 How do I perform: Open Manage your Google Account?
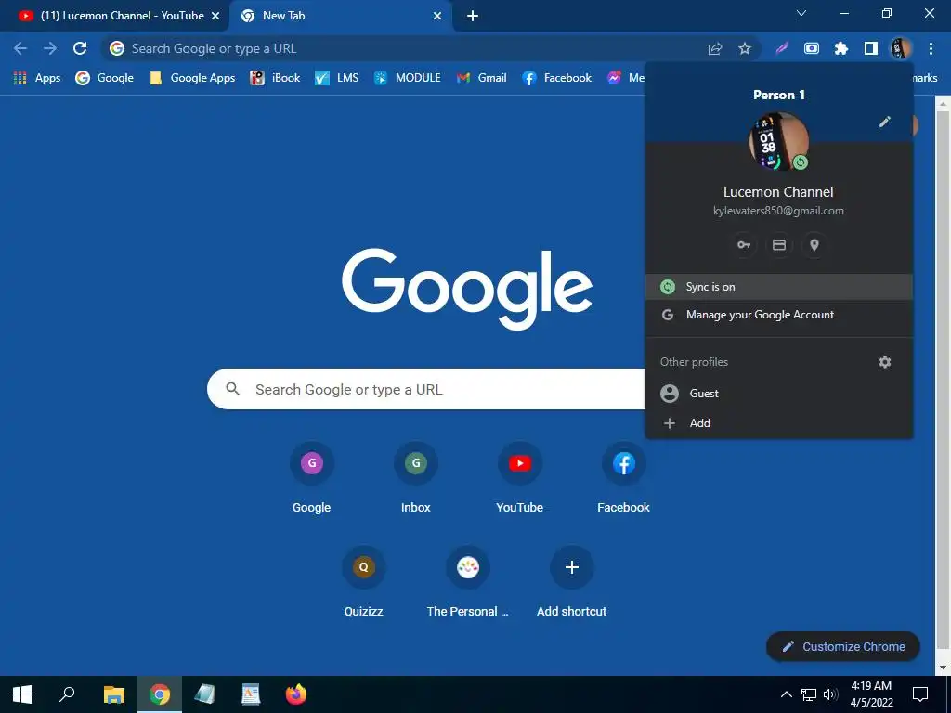[779, 315]
